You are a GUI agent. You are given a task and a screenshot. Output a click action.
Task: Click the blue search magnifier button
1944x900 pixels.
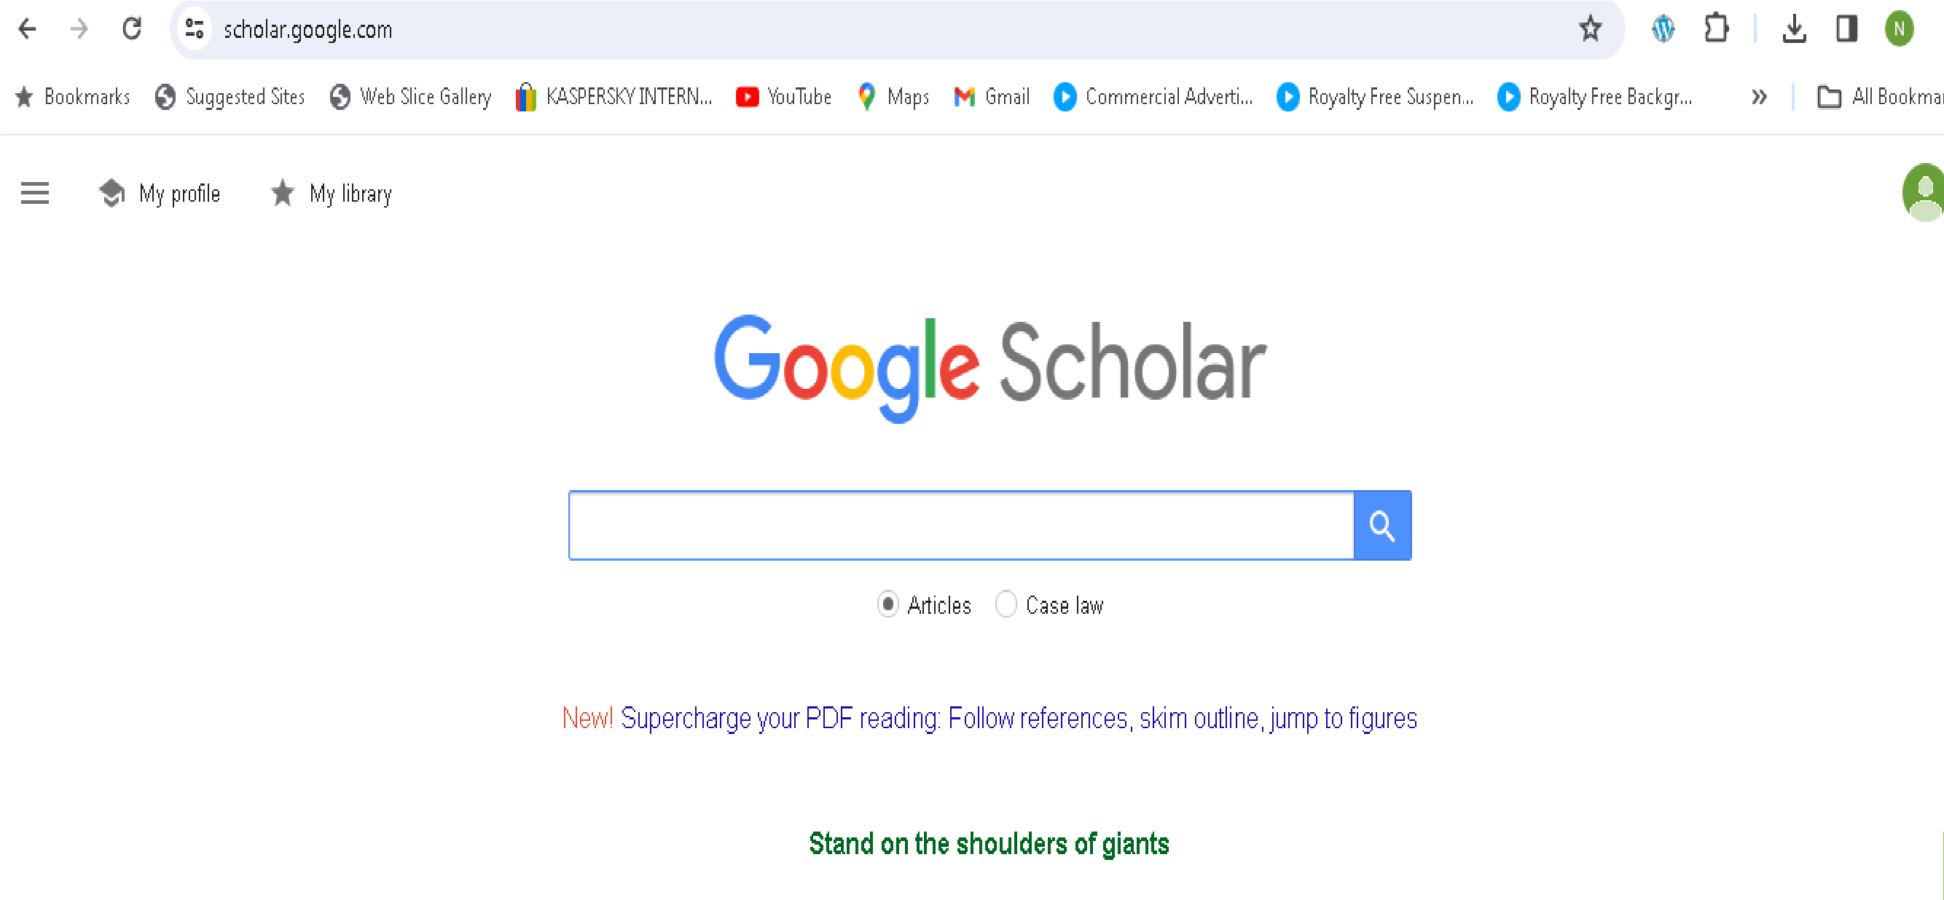[1381, 525]
